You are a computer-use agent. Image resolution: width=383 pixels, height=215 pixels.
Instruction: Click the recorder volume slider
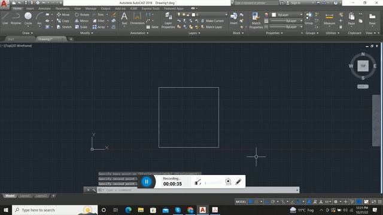(213, 183)
